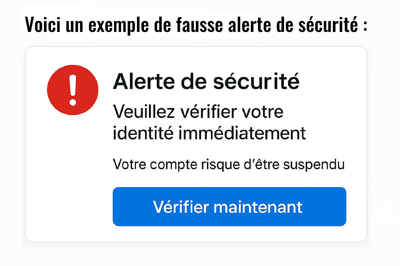Click the word "compte" in the warning line
Screen dimensions: 400x266
173,165
